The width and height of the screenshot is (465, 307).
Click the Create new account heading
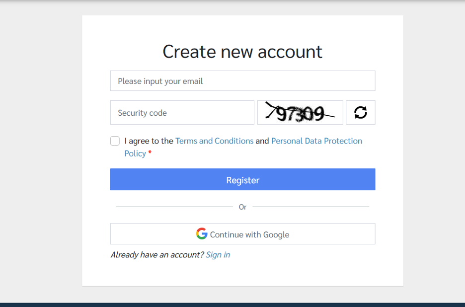coord(242,52)
